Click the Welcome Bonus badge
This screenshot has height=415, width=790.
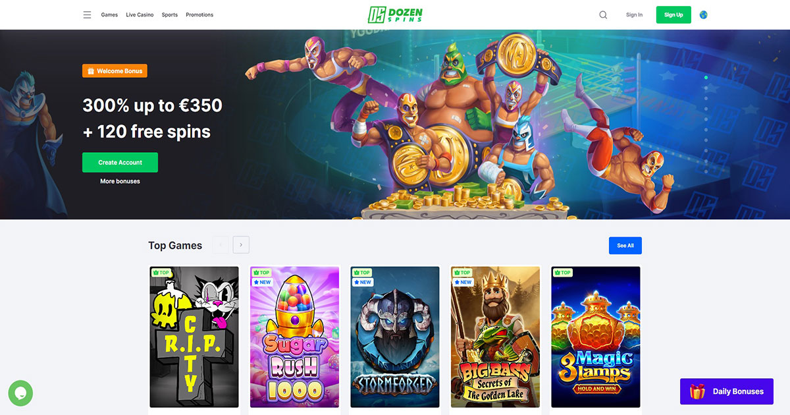[x=115, y=70]
